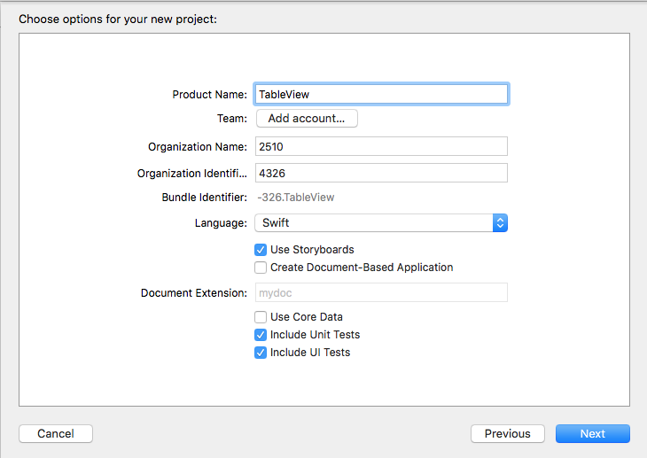Viewport: 647px width, 458px height.
Task: Uncheck the Use Storyboards checkbox
Action: [261, 250]
